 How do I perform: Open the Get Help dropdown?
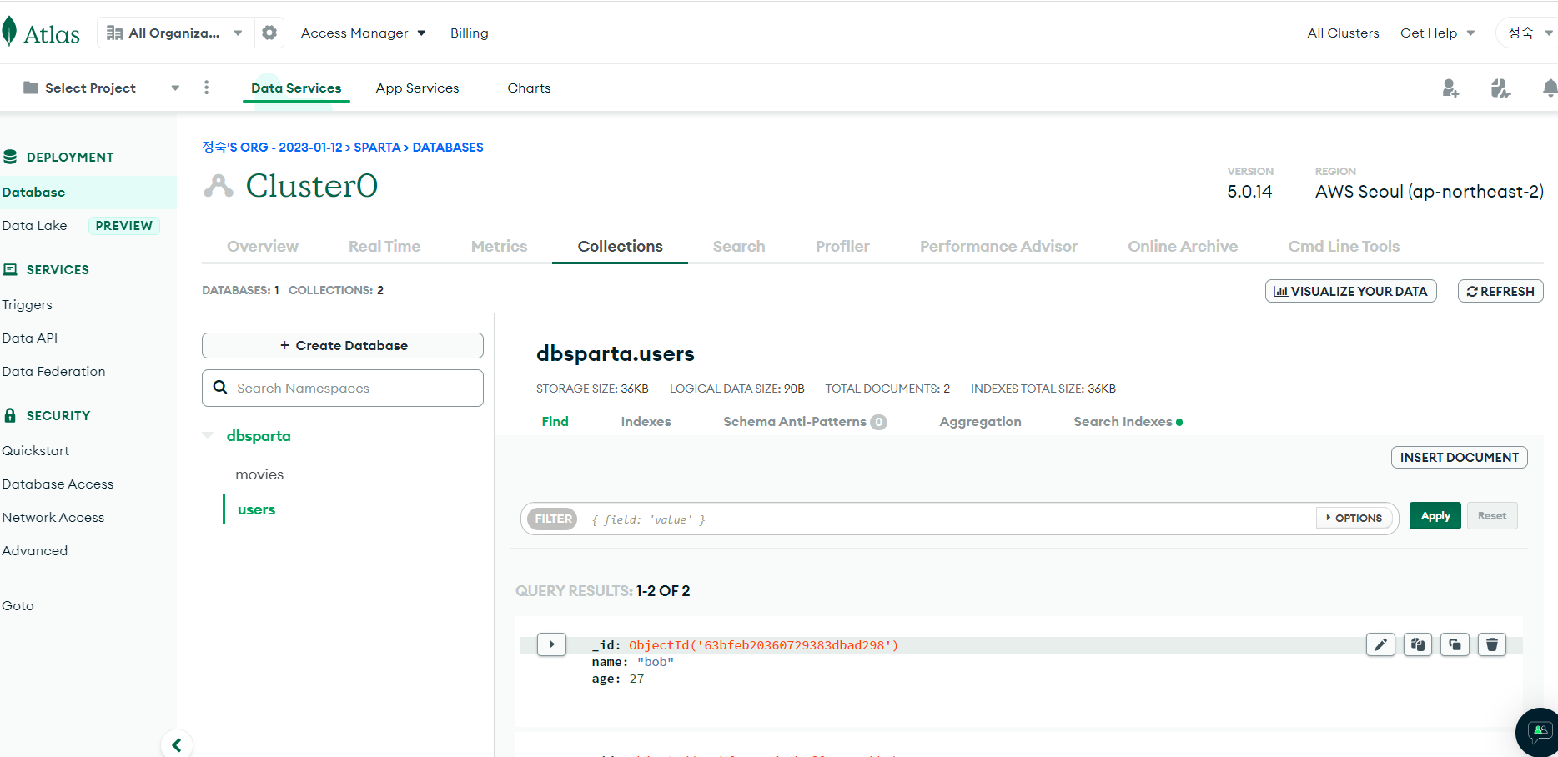point(1438,33)
